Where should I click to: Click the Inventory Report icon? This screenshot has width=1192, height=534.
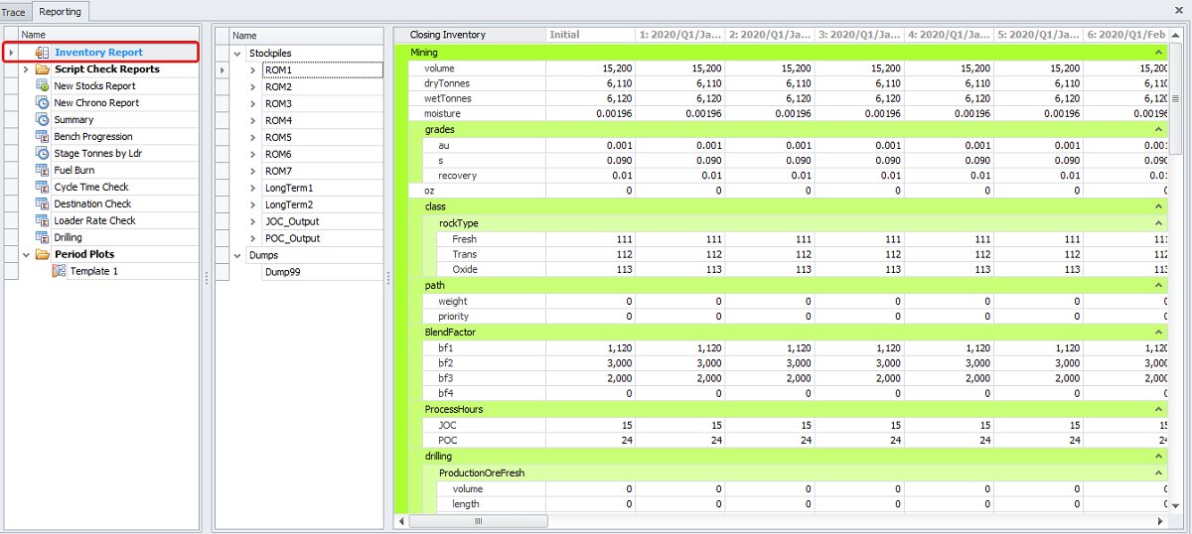(x=43, y=53)
